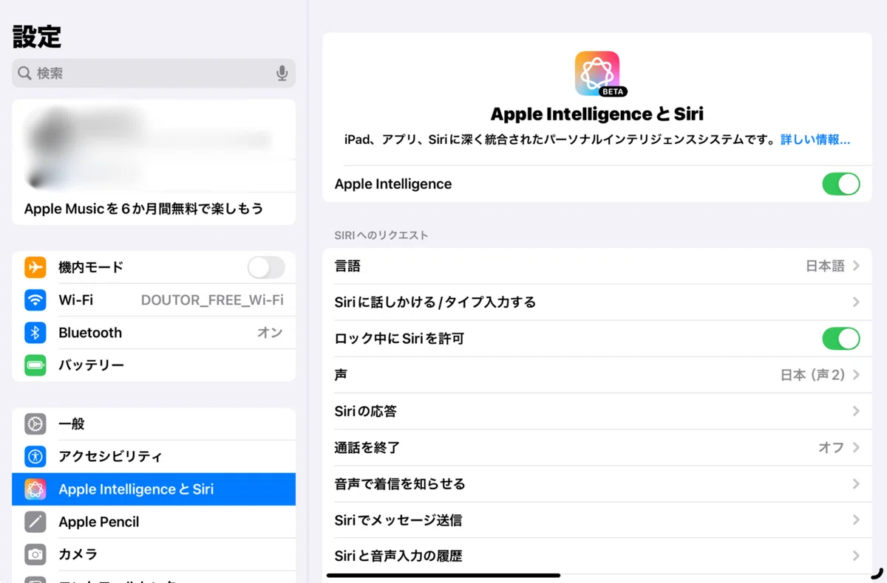
Task: Click the 検索 search field
Action: (x=154, y=73)
